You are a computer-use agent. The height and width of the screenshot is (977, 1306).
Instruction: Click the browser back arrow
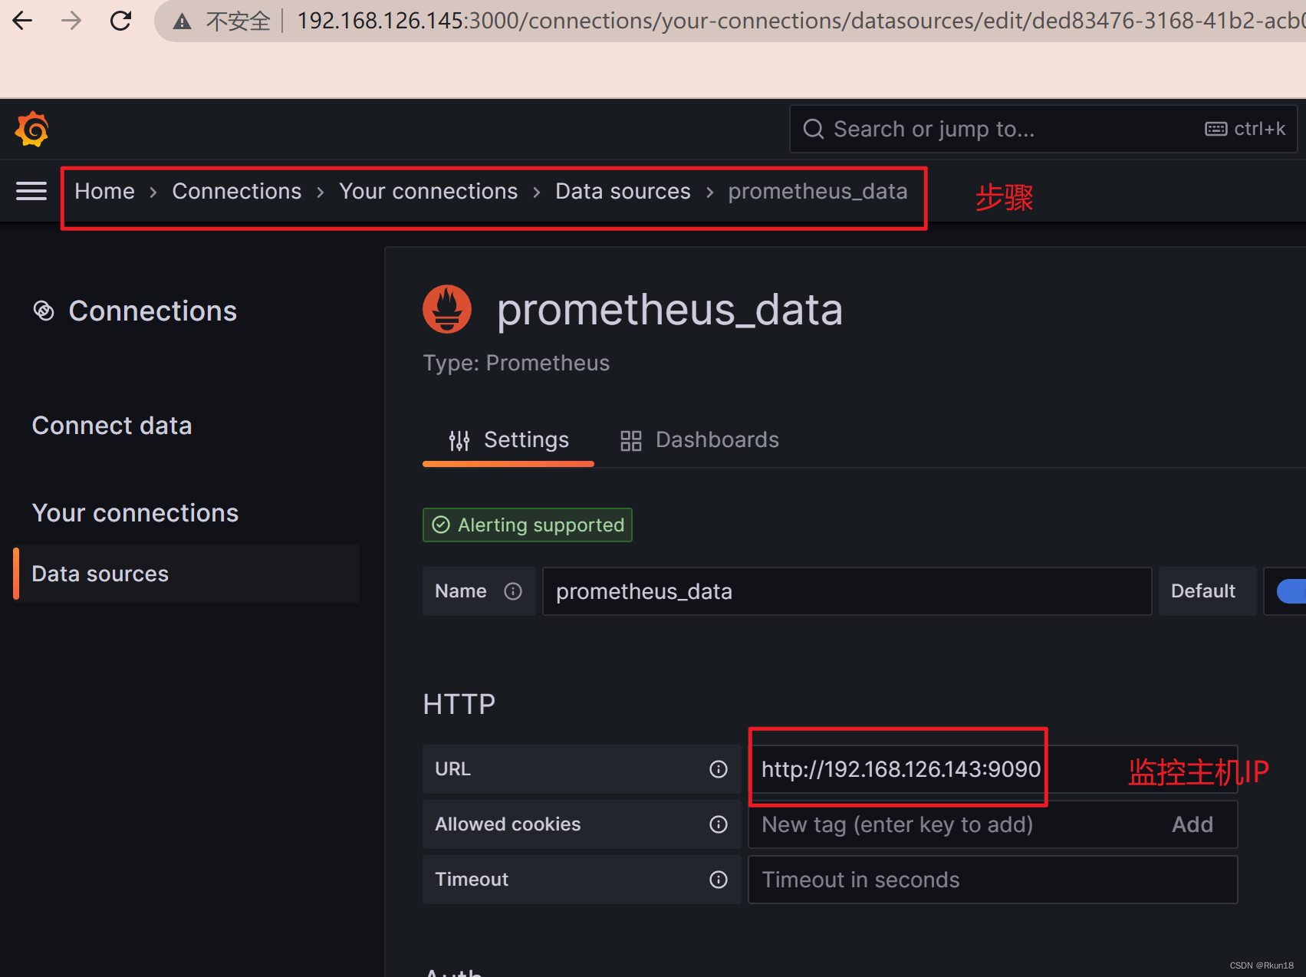click(23, 21)
